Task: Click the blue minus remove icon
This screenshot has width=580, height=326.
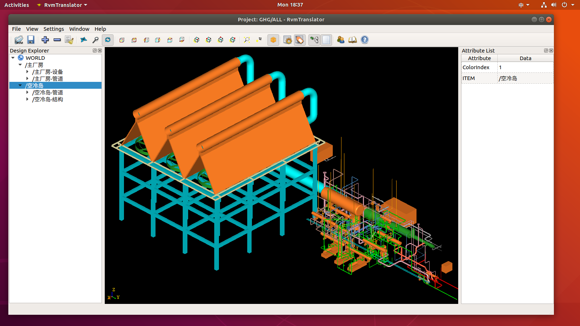Action: [57, 40]
